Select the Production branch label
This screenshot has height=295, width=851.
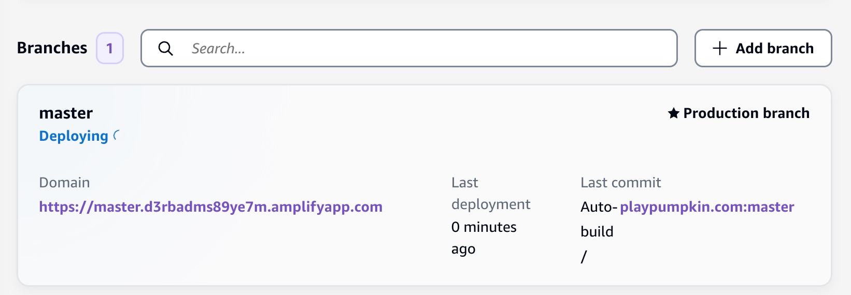(746, 113)
